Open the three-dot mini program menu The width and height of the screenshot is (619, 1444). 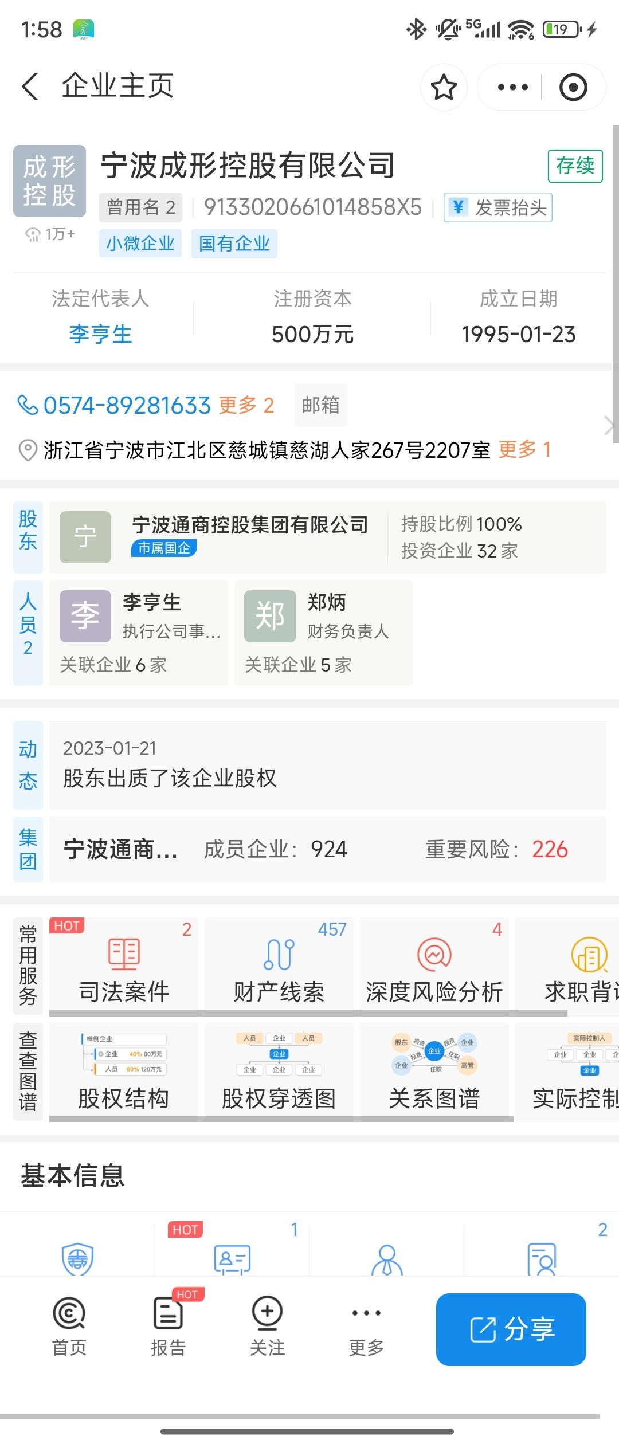pyautogui.click(x=512, y=88)
